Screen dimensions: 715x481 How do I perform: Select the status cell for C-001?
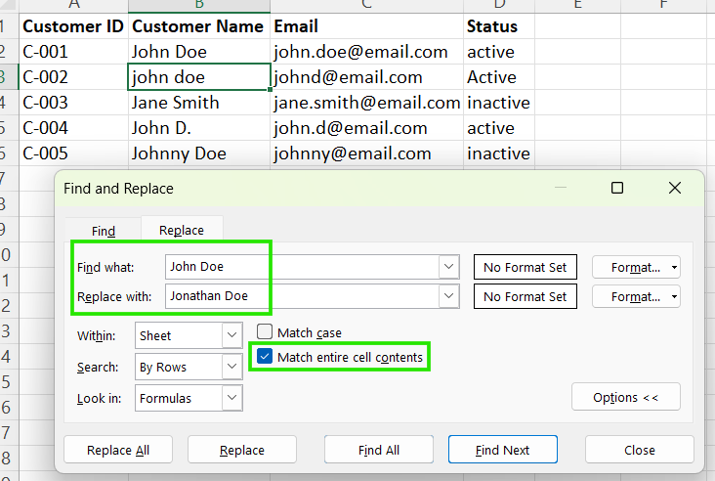499,52
